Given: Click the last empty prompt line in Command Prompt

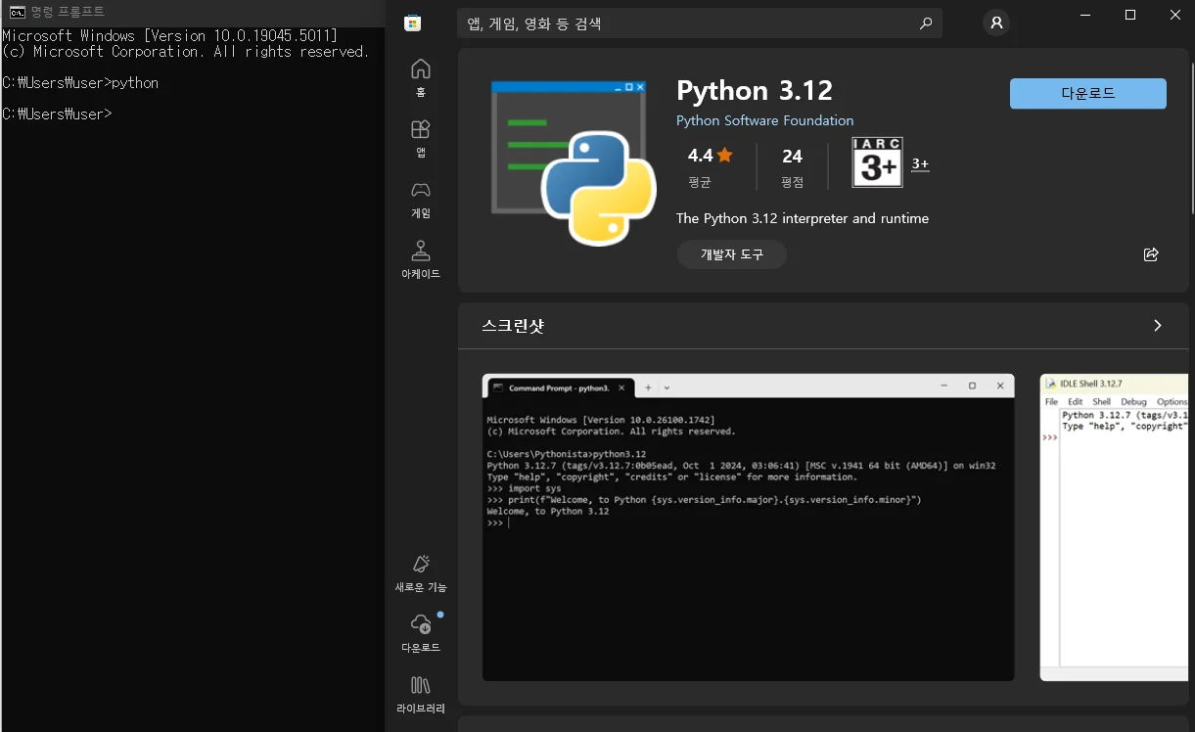Looking at the screenshot, I should click(57, 114).
